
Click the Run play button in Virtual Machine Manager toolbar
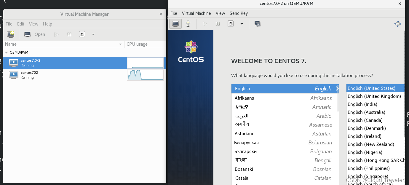(56, 34)
